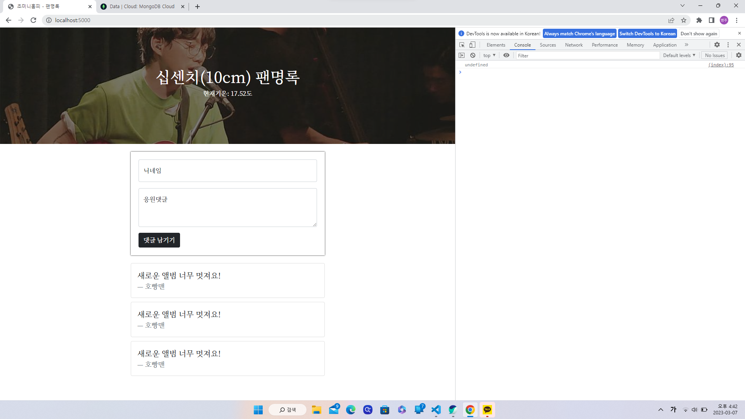Close the DevTools panel
This screenshot has width=745, height=419.
[x=739, y=45]
